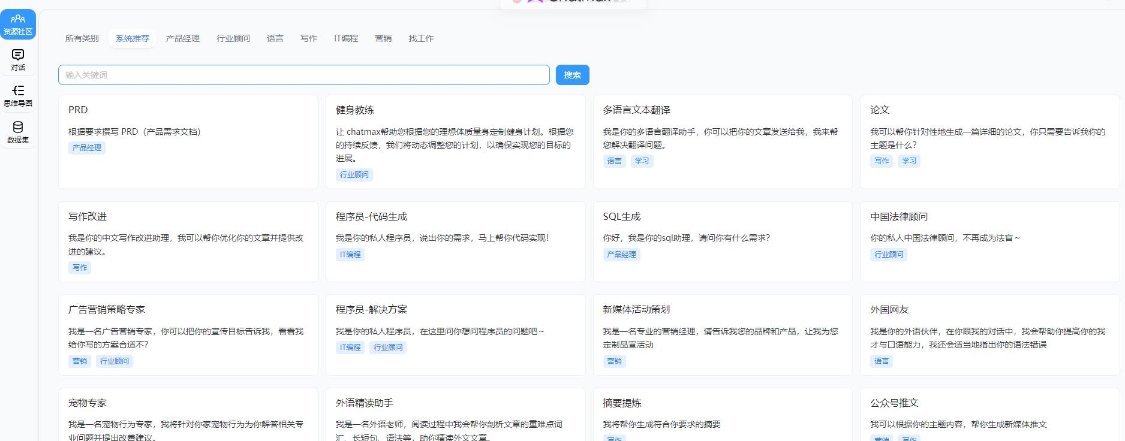The image size is (1125, 441).
Task: Select the 中国法律顾问 card title
Action: pos(899,216)
